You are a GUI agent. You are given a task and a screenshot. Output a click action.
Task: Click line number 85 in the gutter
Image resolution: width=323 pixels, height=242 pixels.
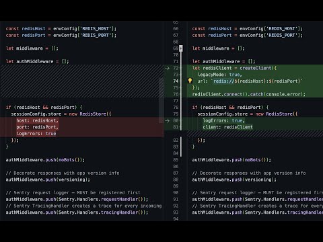click(x=176, y=160)
